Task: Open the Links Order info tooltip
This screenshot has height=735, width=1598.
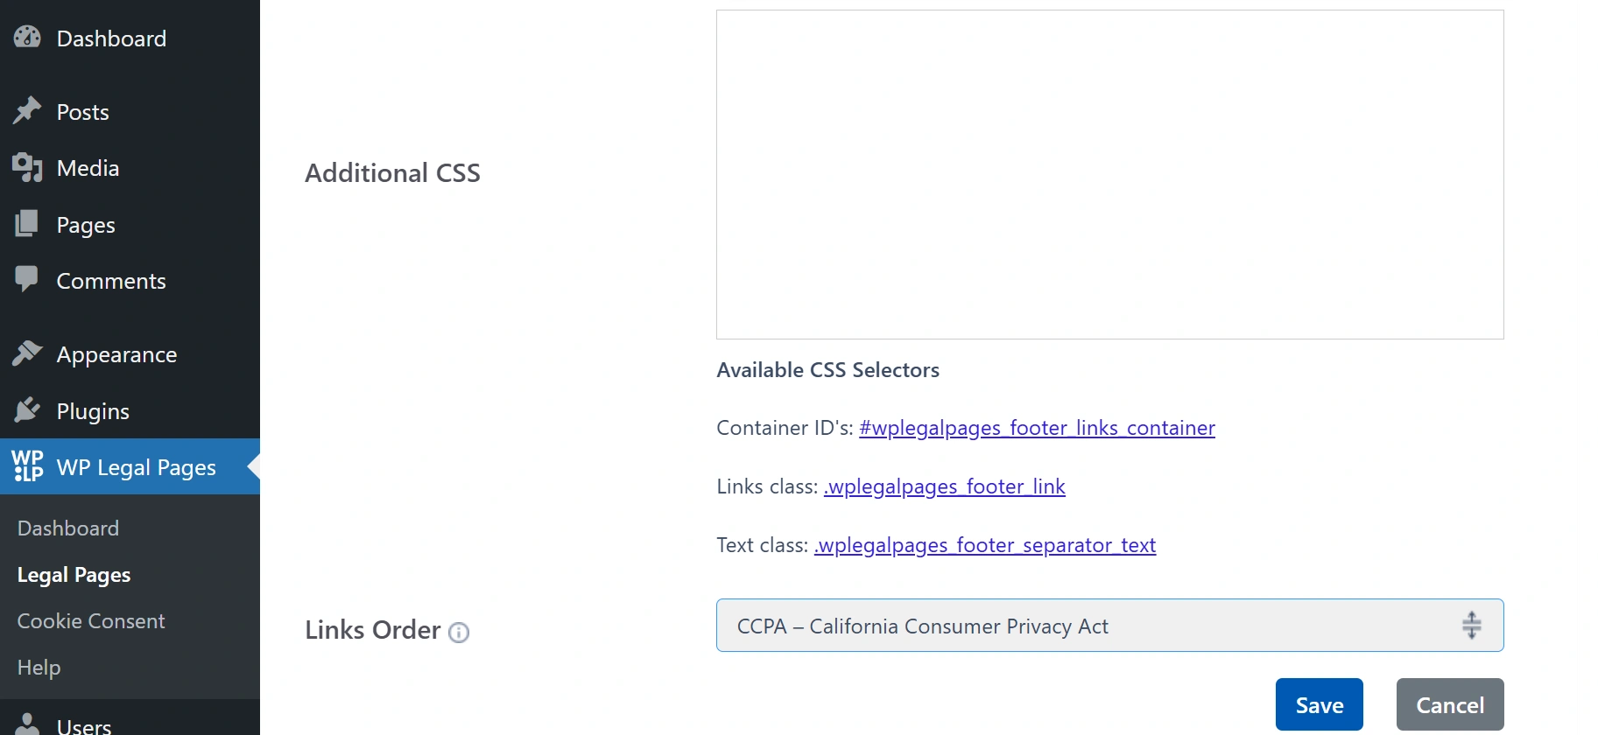Action: (460, 632)
